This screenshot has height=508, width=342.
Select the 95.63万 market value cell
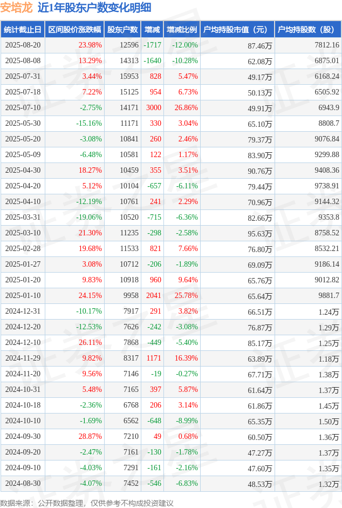pyautogui.click(x=260, y=234)
